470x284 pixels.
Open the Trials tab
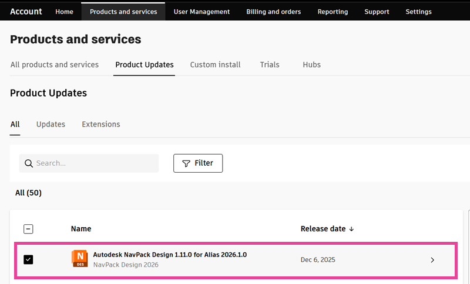tap(270, 64)
